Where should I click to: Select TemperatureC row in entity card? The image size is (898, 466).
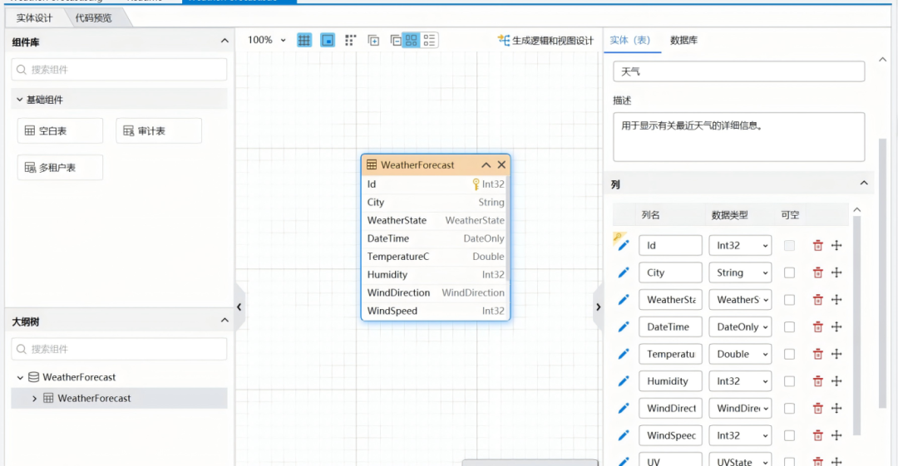[435, 257]
